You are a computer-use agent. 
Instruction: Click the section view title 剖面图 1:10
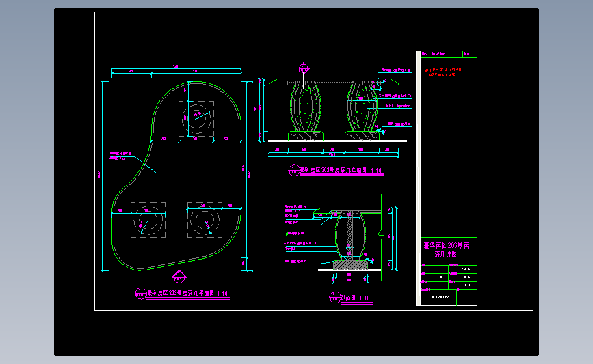click(x=356, y=298)
